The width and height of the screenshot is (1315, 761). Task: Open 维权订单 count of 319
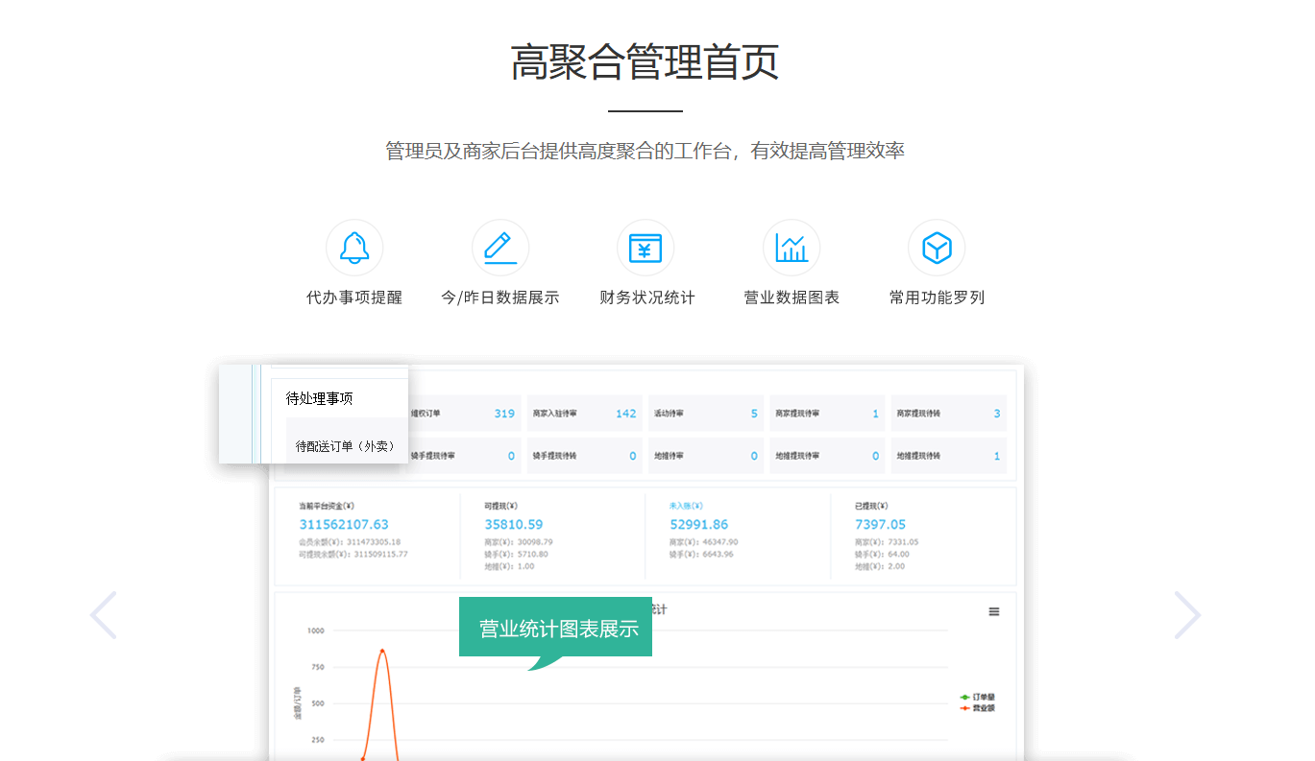464,414
